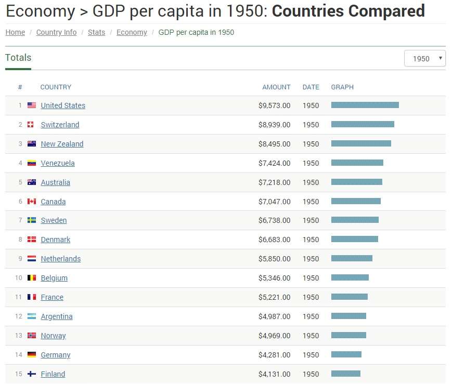The width and height of the screenshot is (452, 385).
Task: Open the Economy breadcrumb link
Action: click(x=132, y=32)
